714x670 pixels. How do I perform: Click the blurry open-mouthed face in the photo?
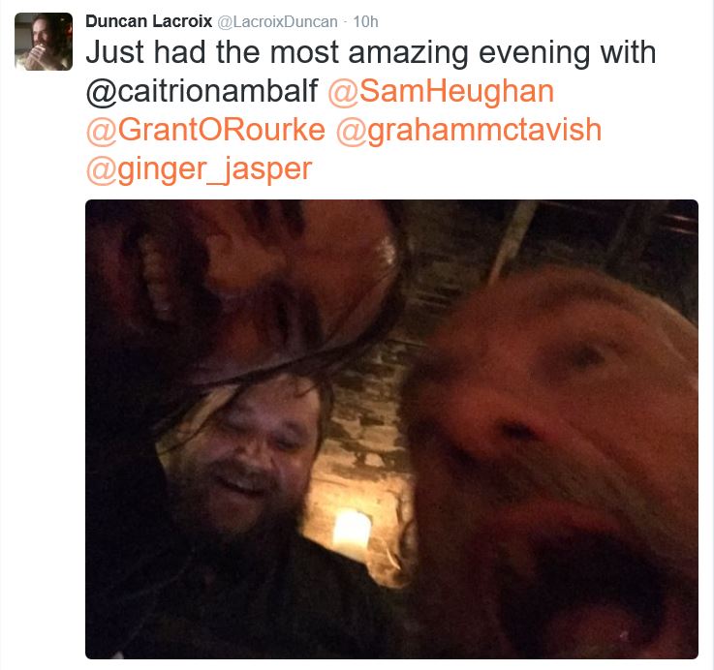(x=555, y=460)
